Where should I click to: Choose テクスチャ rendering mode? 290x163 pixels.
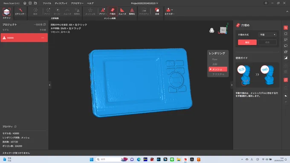coord(218,74)
